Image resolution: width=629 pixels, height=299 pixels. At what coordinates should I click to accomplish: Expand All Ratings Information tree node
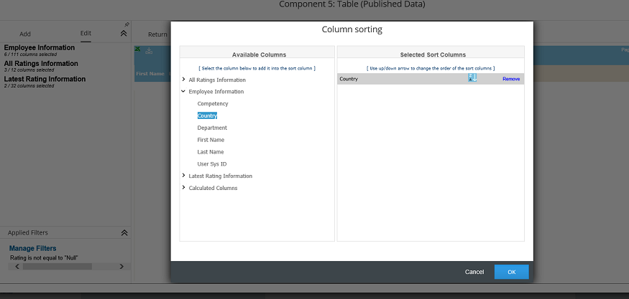184,80
